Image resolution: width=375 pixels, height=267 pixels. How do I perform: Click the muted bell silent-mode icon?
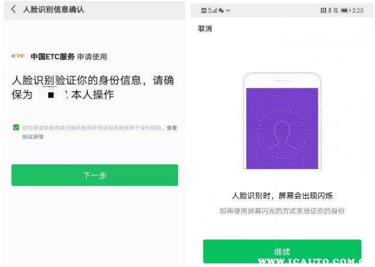click(x=336, y=10)
